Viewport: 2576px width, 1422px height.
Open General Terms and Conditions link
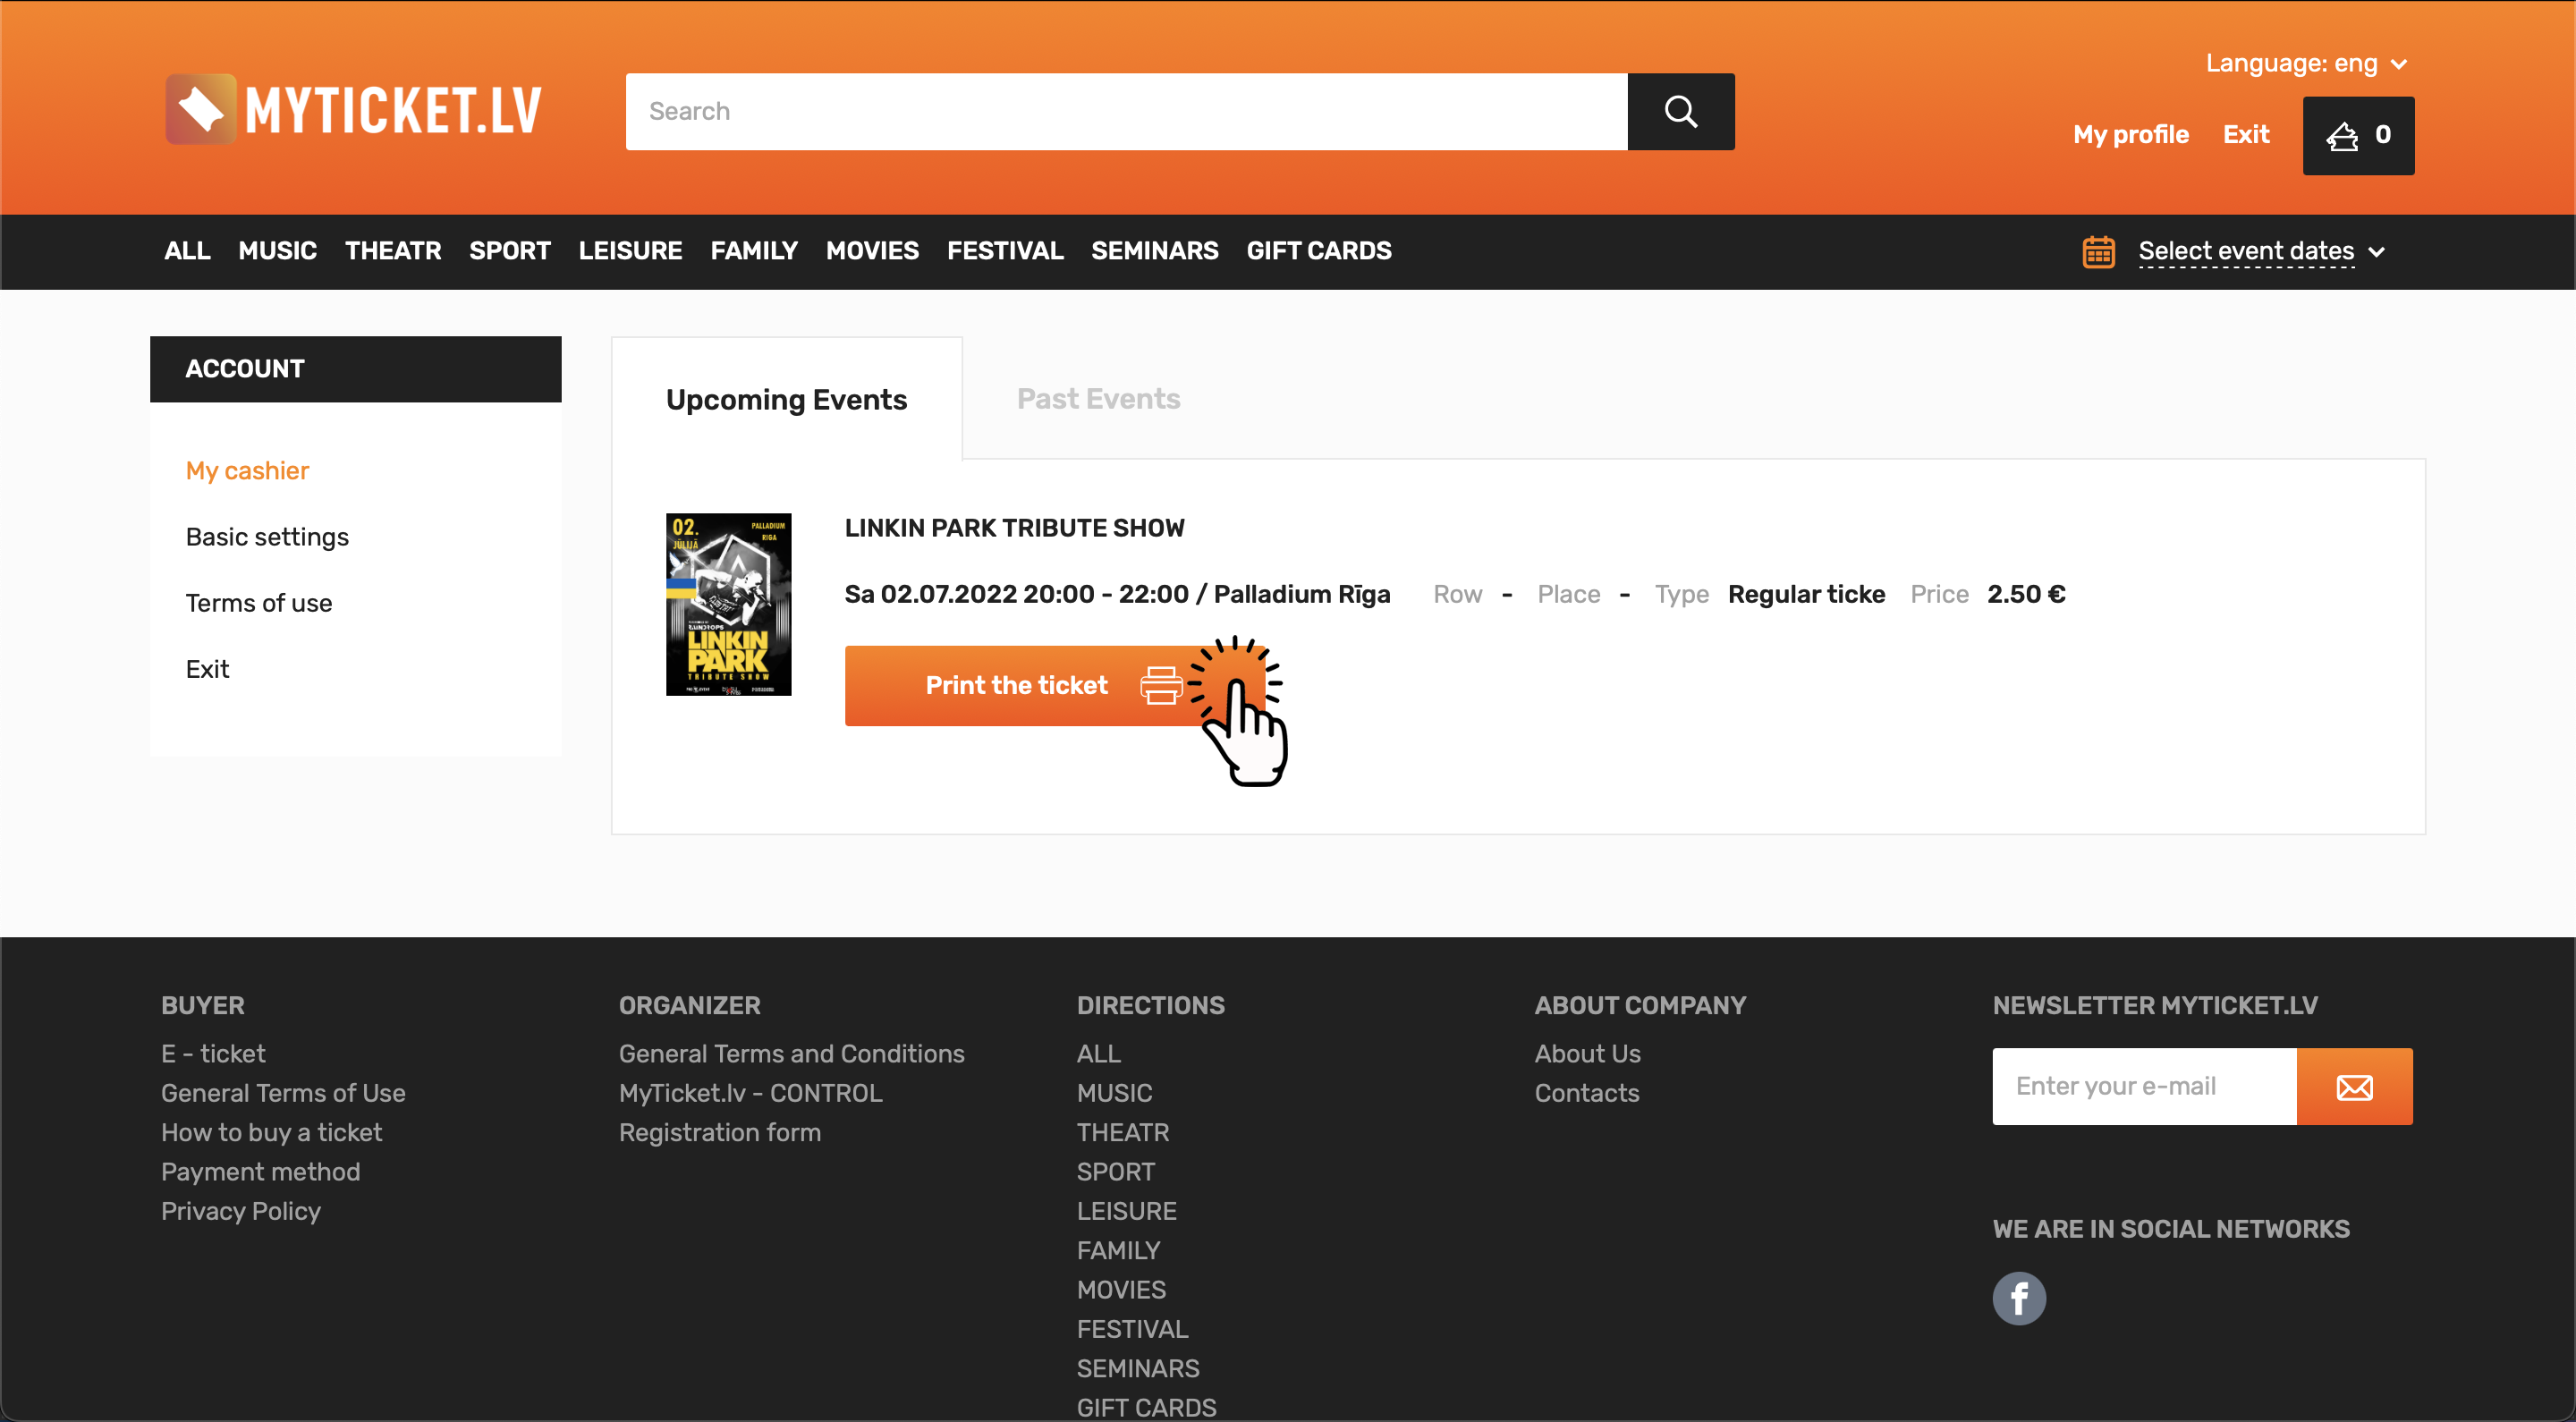791,1054
